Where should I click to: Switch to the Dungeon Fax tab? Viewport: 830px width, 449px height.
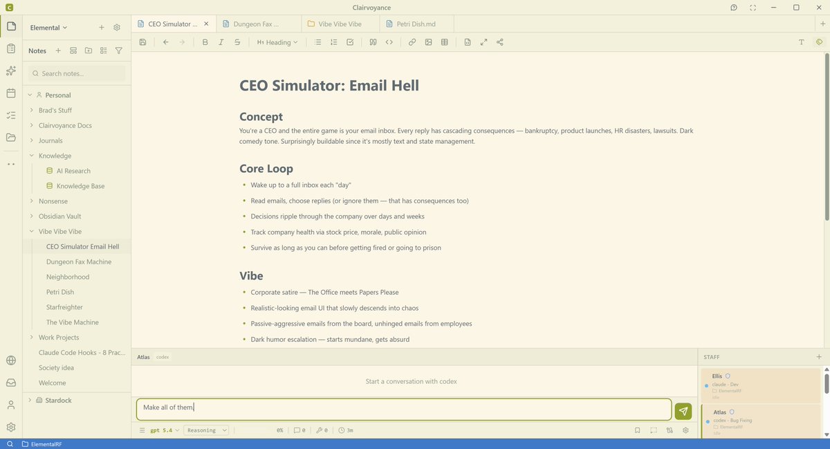259,24
